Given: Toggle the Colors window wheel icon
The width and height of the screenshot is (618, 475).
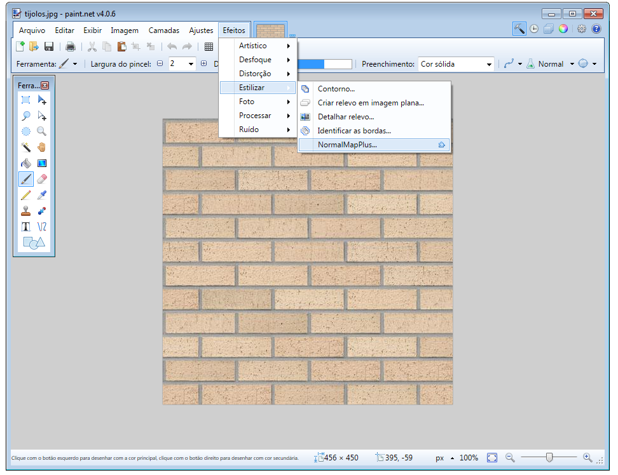Looking at the screenshot, I should coord(563,29).
